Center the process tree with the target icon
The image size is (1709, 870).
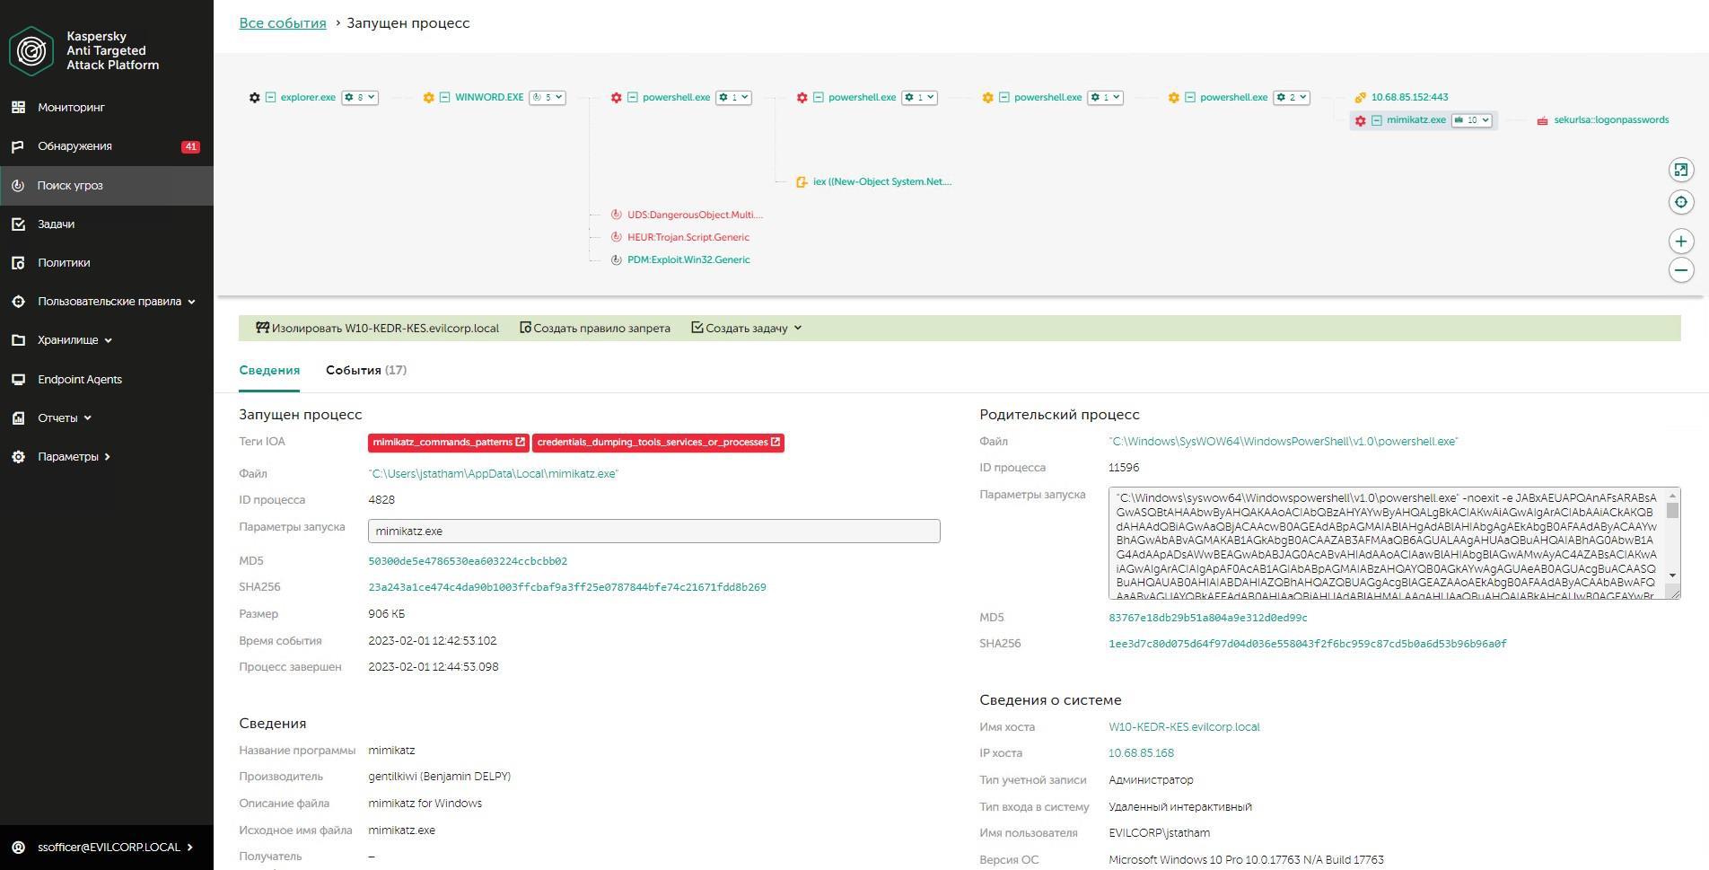(x=1681, y=202)
